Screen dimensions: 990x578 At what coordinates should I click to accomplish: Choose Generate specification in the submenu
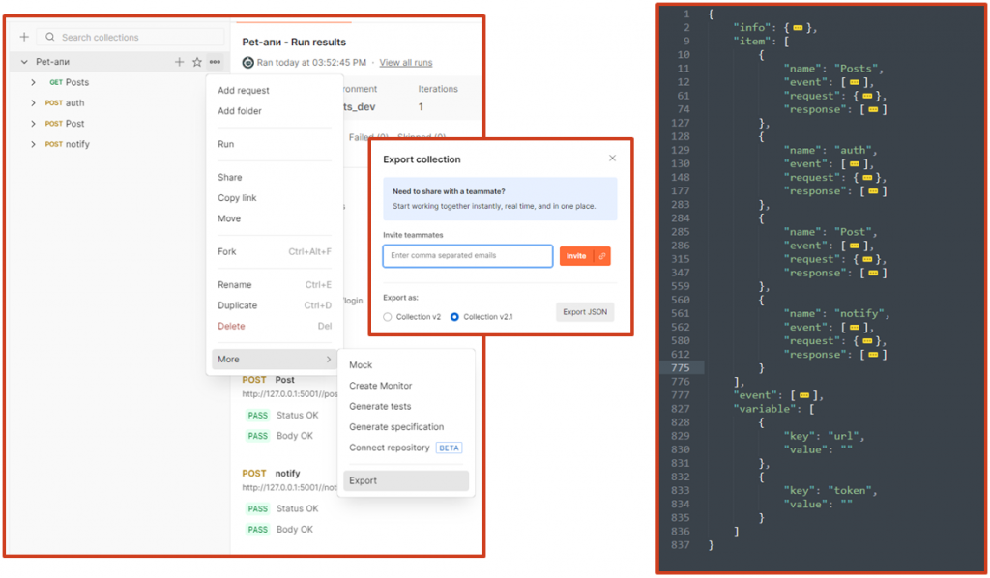pyautogui.click(x=396, y=427)
